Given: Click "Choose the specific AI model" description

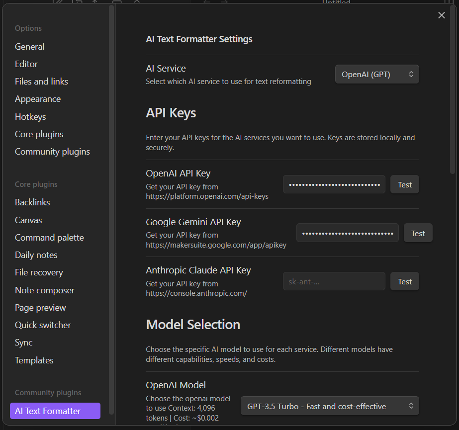Looking at the screenshot, I should tap(270, 354).
